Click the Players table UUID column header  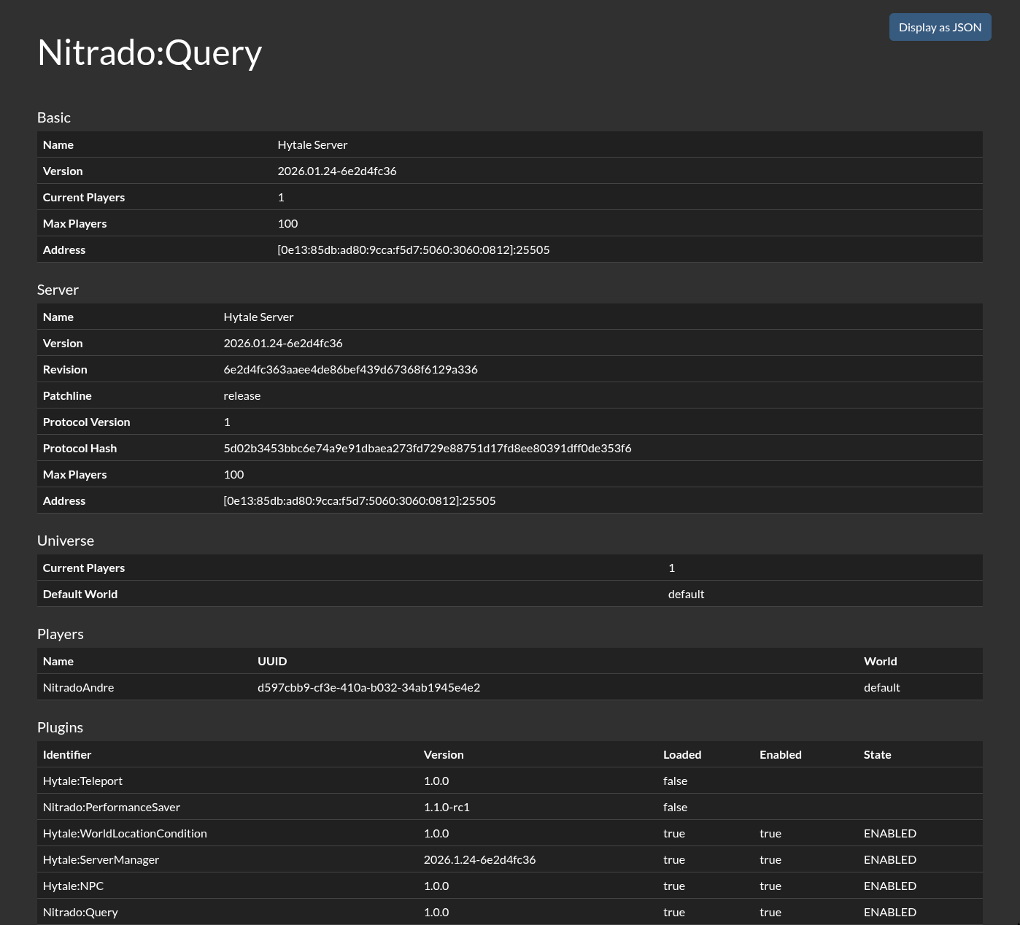(x=272, y=661)
